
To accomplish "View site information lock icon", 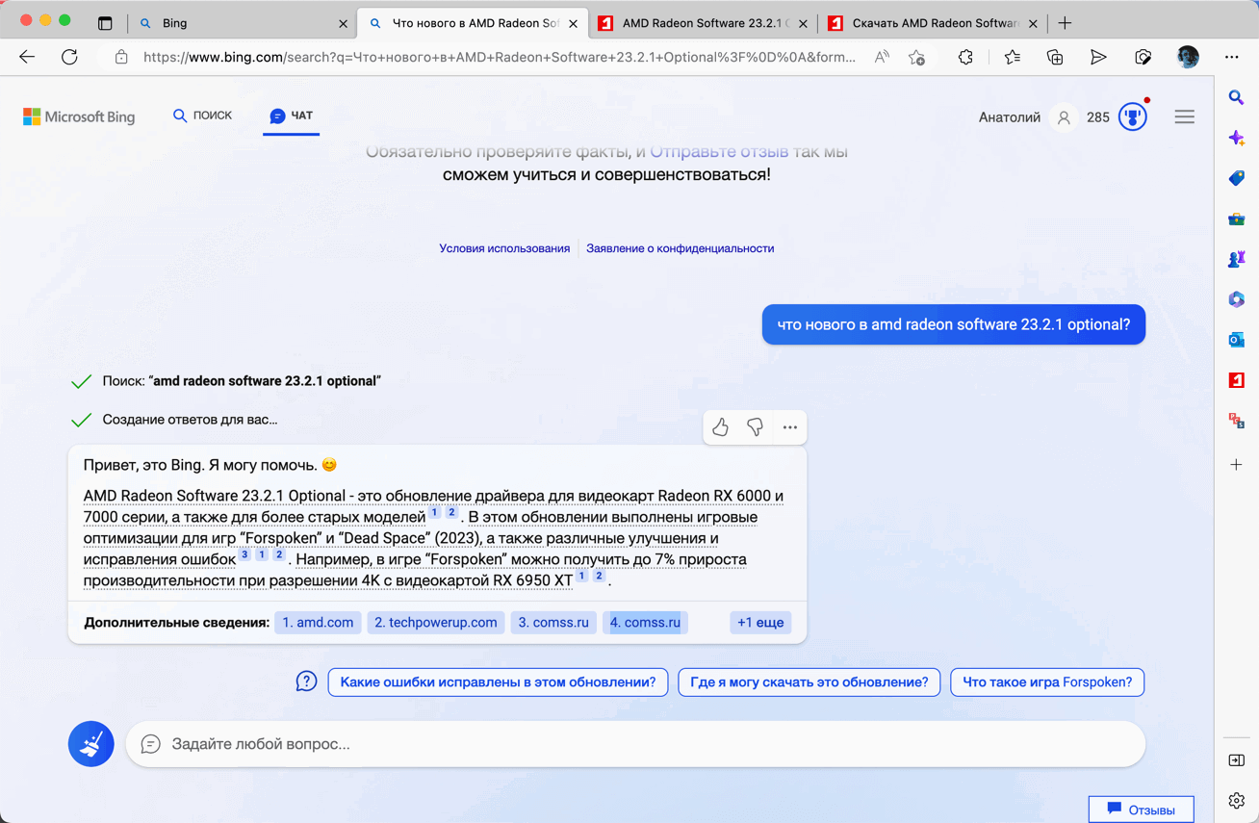I will click(x=121, y=58).
